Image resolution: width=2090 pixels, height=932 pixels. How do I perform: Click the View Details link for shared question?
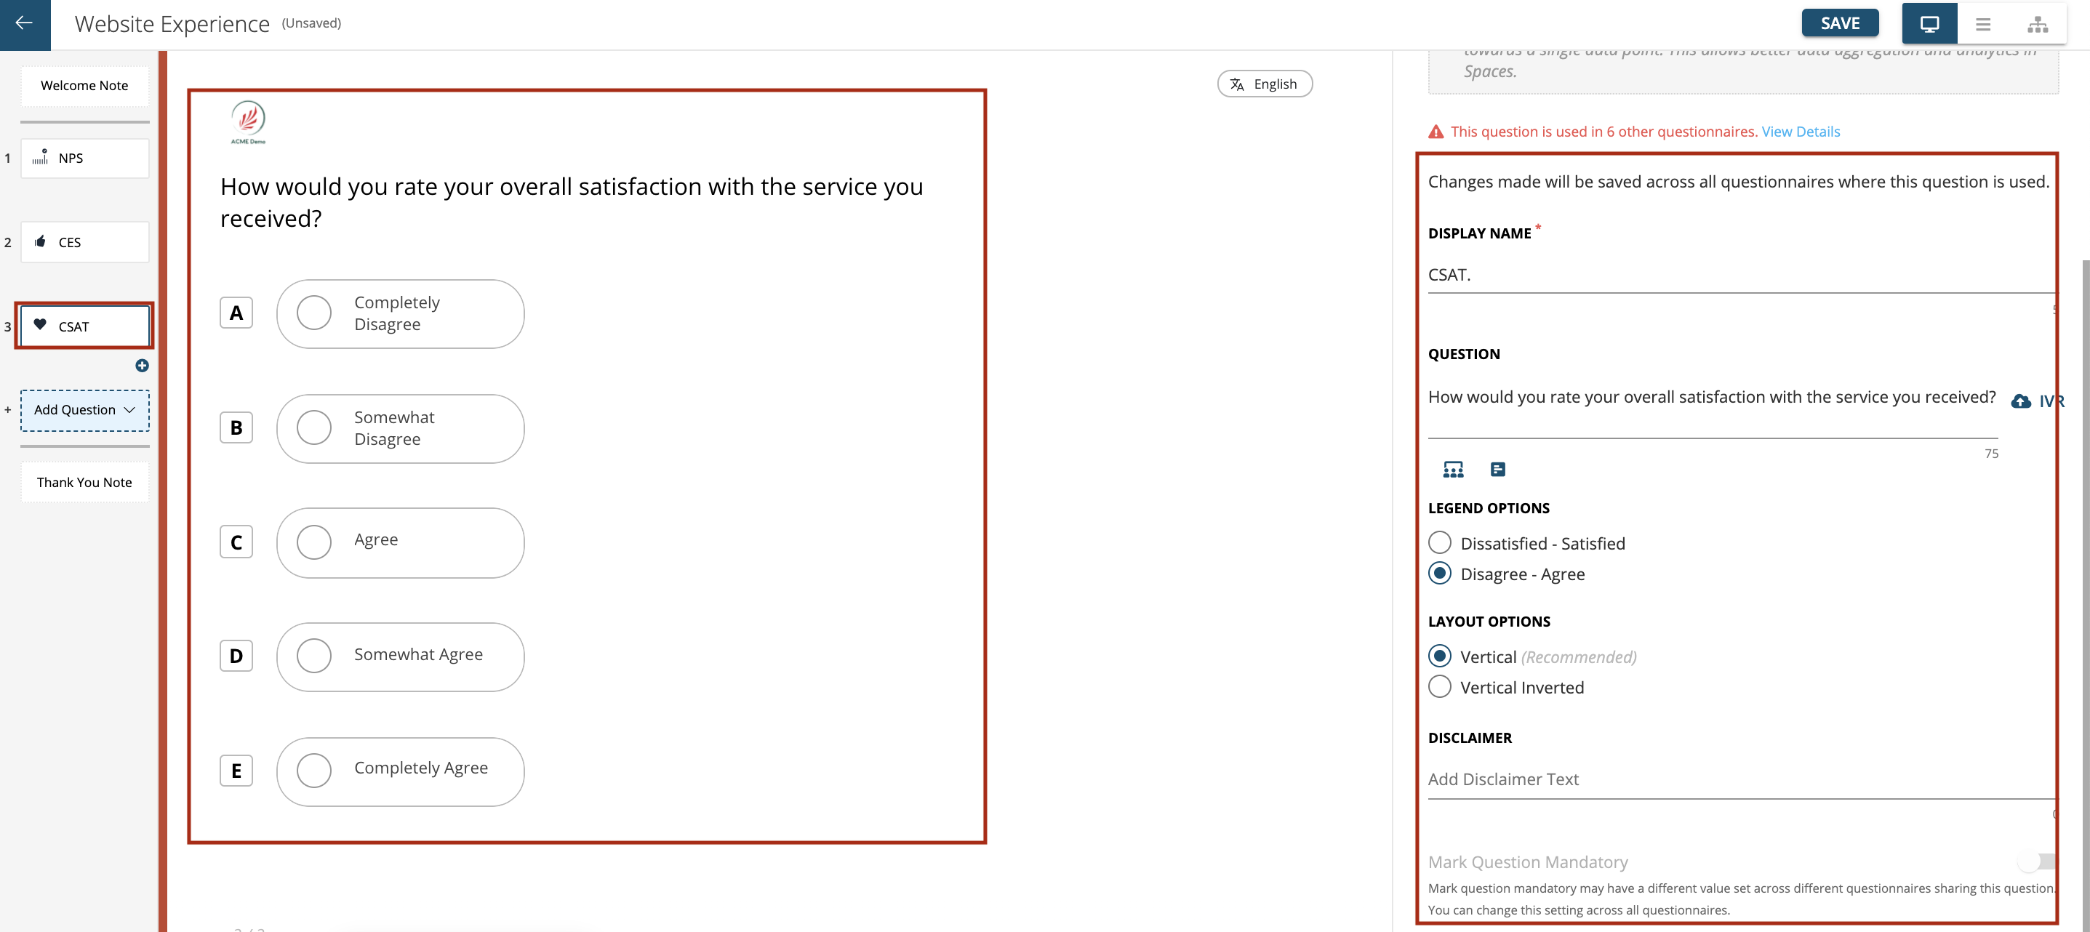pos(1801,131)
